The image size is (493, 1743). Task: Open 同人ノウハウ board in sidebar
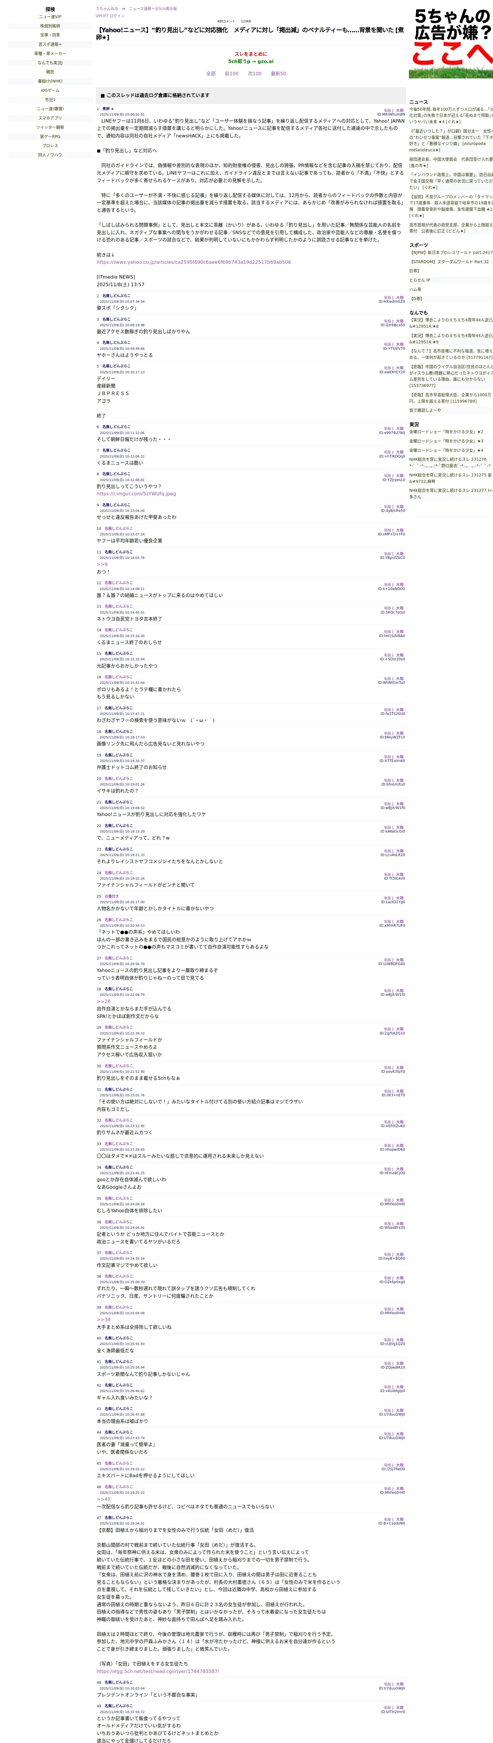point(50,155)
